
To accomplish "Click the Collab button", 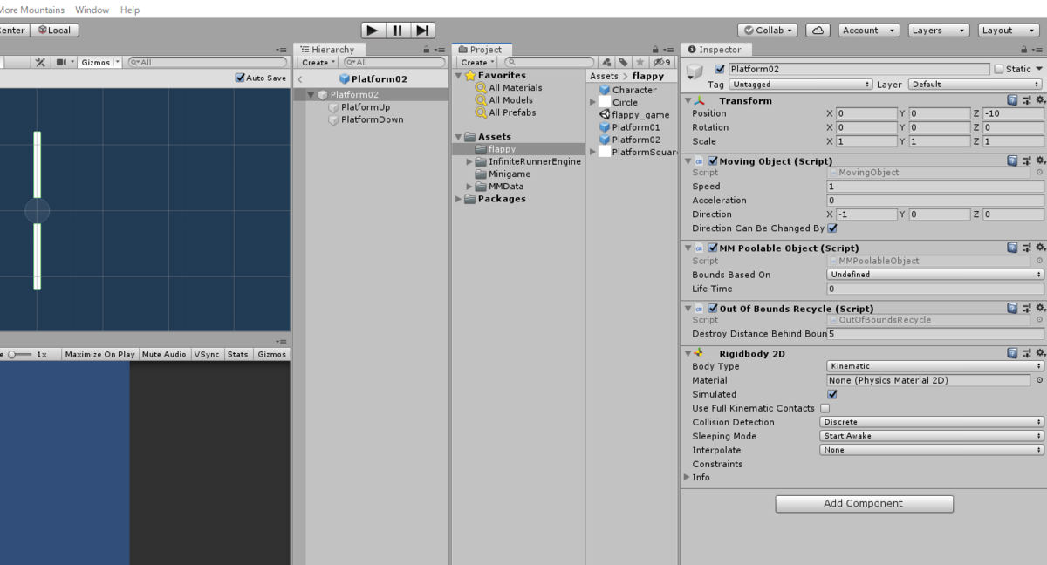I will click(x=768, y=31).
